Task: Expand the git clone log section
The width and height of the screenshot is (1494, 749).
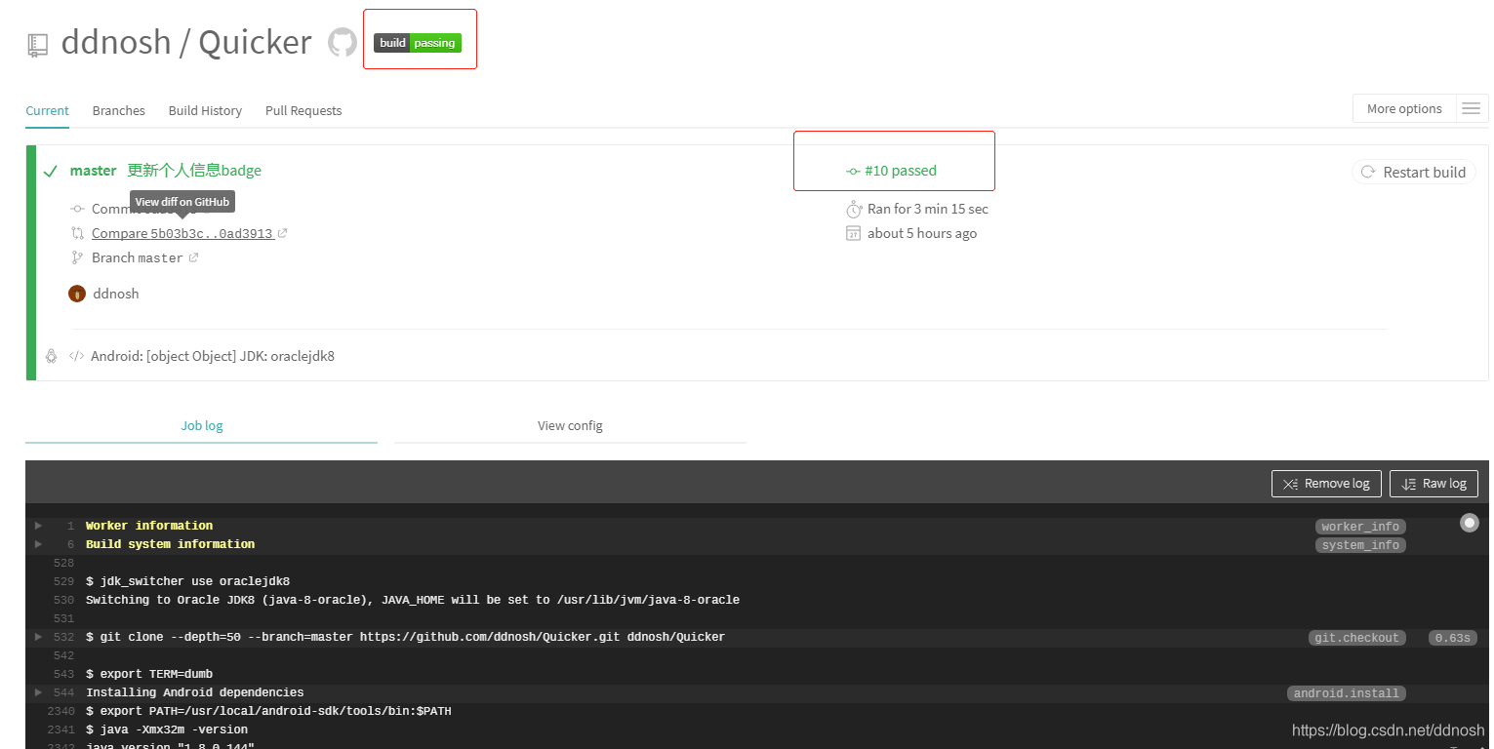Action: (38, 637)
